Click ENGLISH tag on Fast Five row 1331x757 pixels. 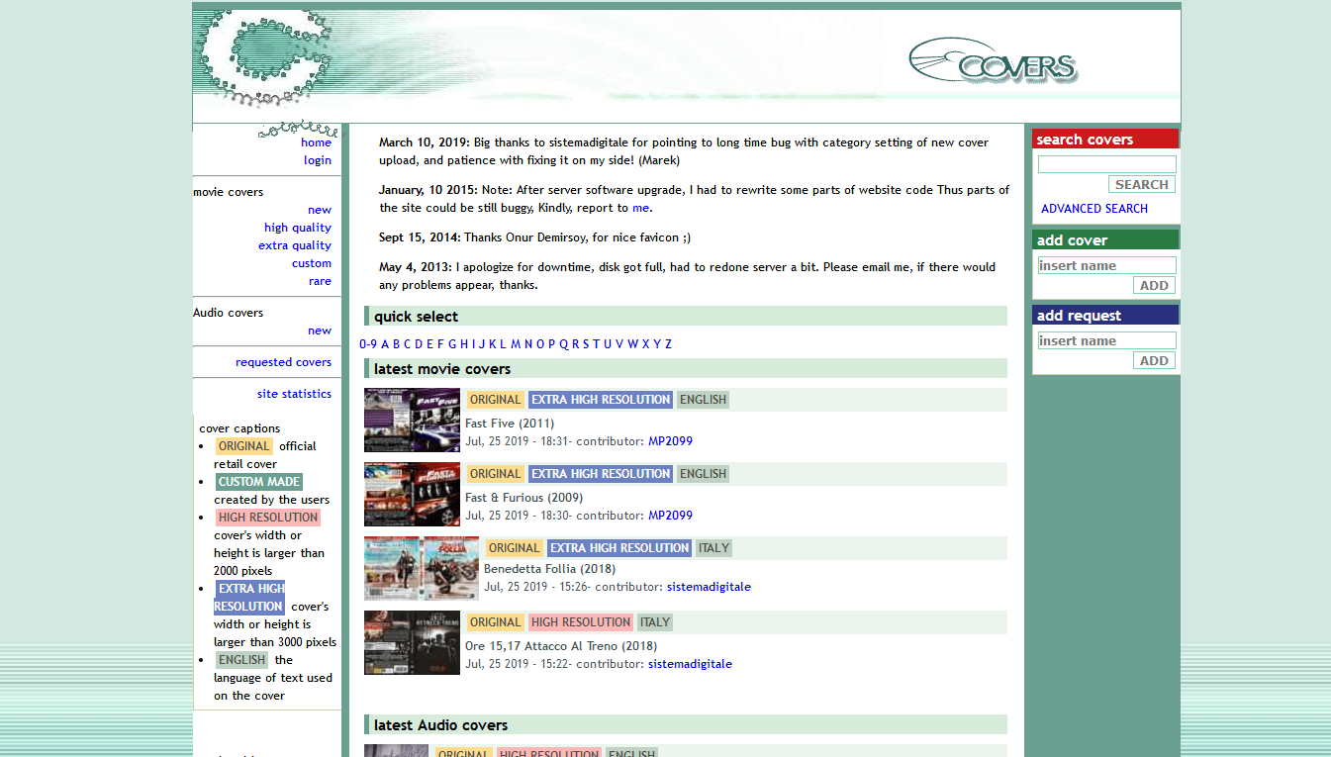pos(704,400)
